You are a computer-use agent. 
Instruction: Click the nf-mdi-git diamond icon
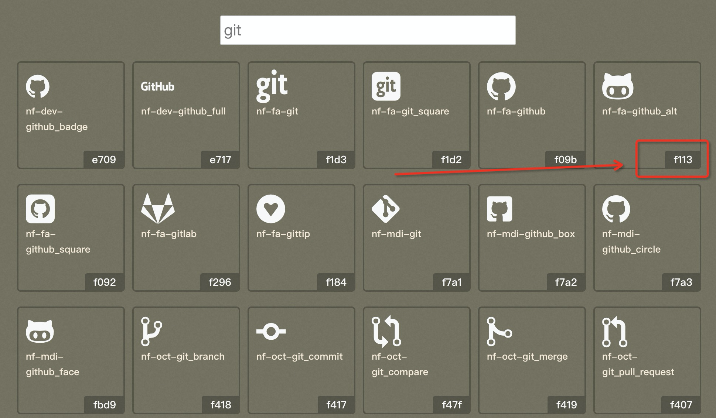click(385, 209)
